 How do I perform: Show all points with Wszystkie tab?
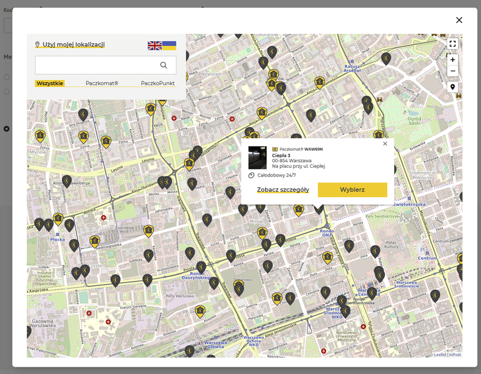tap(50, 83)
